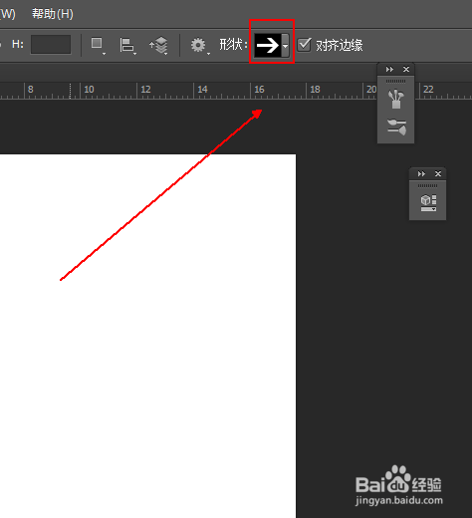472x518 pixels.
Task: Click the arrow shape preview thumbnail
Action: pyautogui.click(x=268, y=45)
